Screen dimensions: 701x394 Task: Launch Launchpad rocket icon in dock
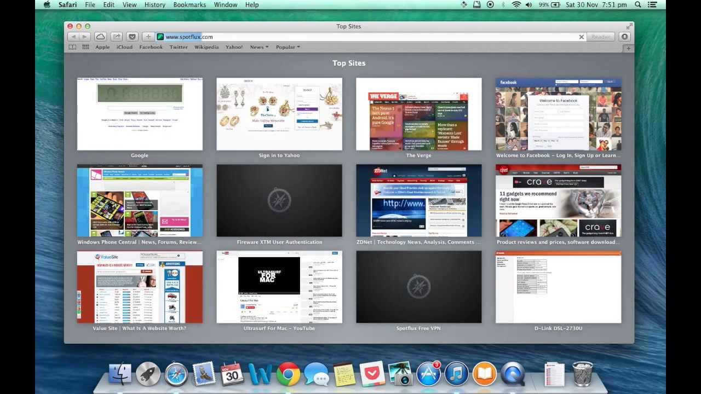tap(148, 374)
